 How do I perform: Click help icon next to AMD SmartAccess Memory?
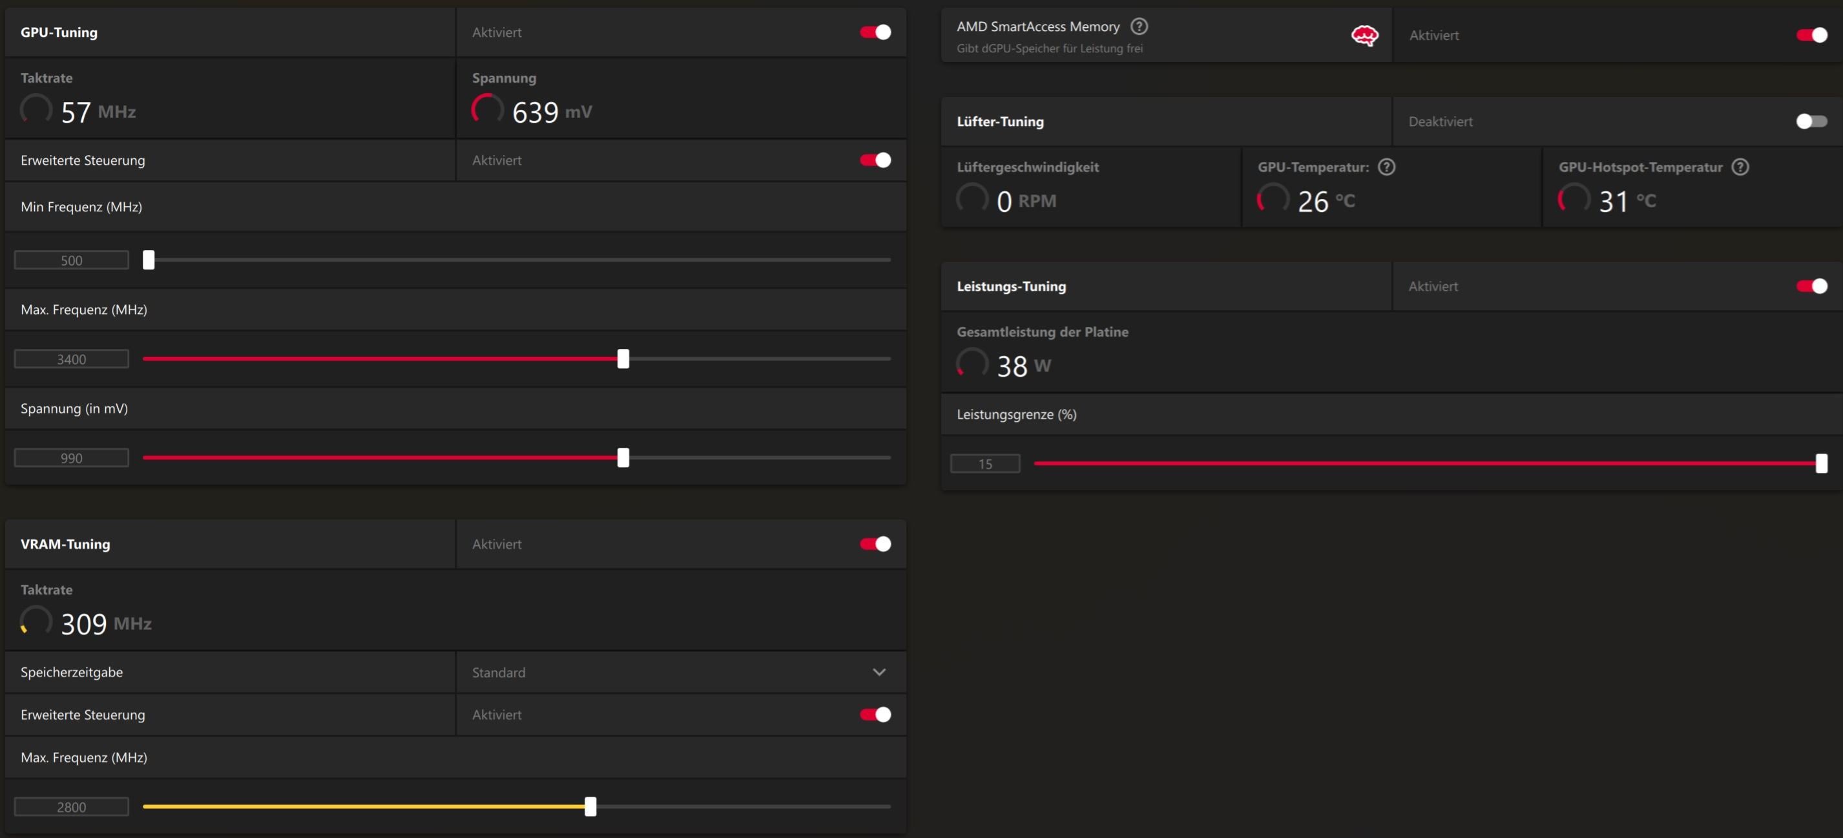[1139, 26]
